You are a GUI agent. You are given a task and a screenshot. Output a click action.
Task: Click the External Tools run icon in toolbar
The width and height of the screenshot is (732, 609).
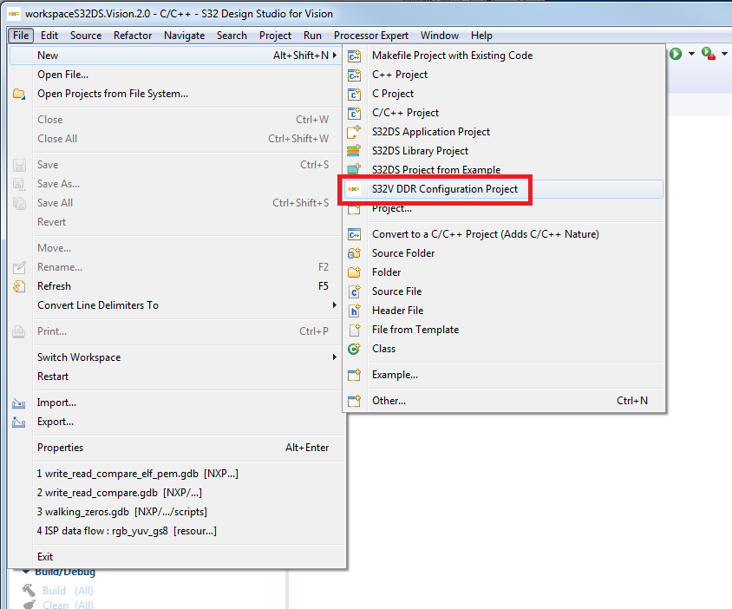click(x=709, y=54)
